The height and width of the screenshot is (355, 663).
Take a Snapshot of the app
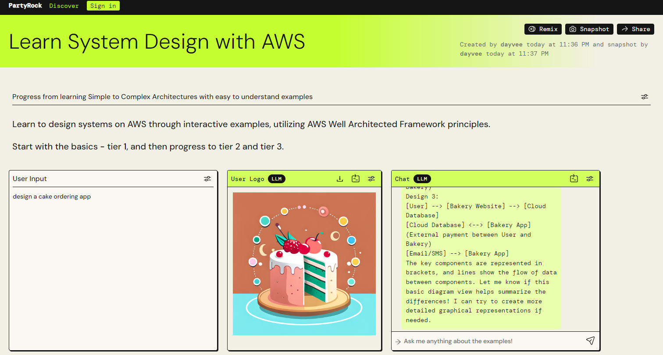tap(589, 29)
